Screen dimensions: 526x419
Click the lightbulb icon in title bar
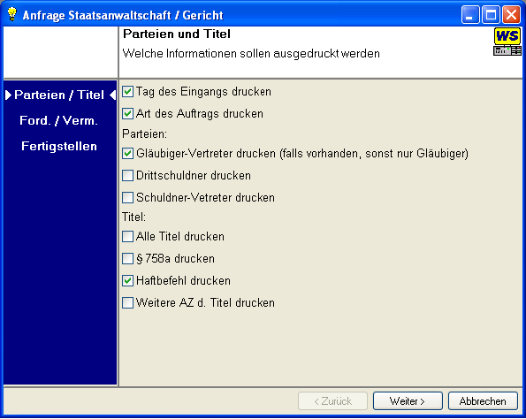point(12,14)
